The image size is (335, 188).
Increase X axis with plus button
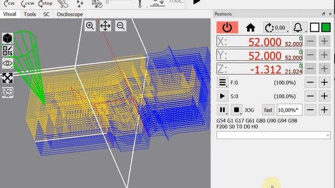[x=325, y=41]
